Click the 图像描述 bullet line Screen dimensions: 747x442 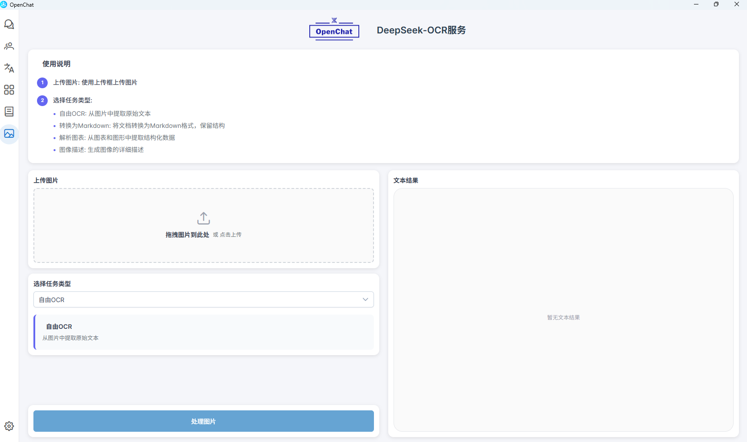pyautogui.click(x=102, y=150)
